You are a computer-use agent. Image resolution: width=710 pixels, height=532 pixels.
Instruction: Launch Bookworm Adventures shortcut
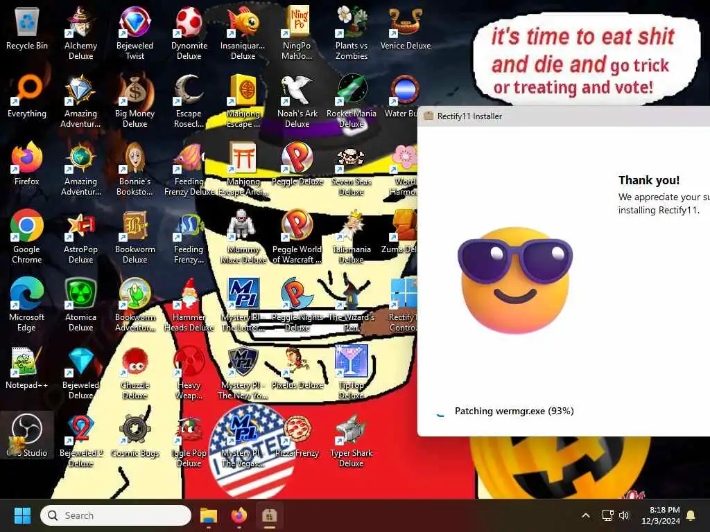pos(135,305)
